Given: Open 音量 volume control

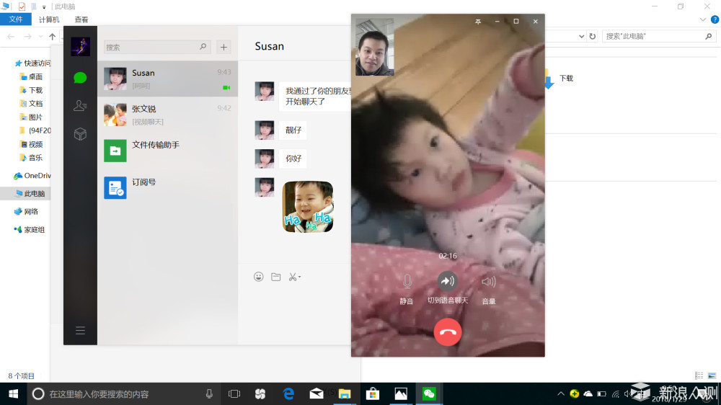Looking at the screenshot, I should (x=488, y=288).
